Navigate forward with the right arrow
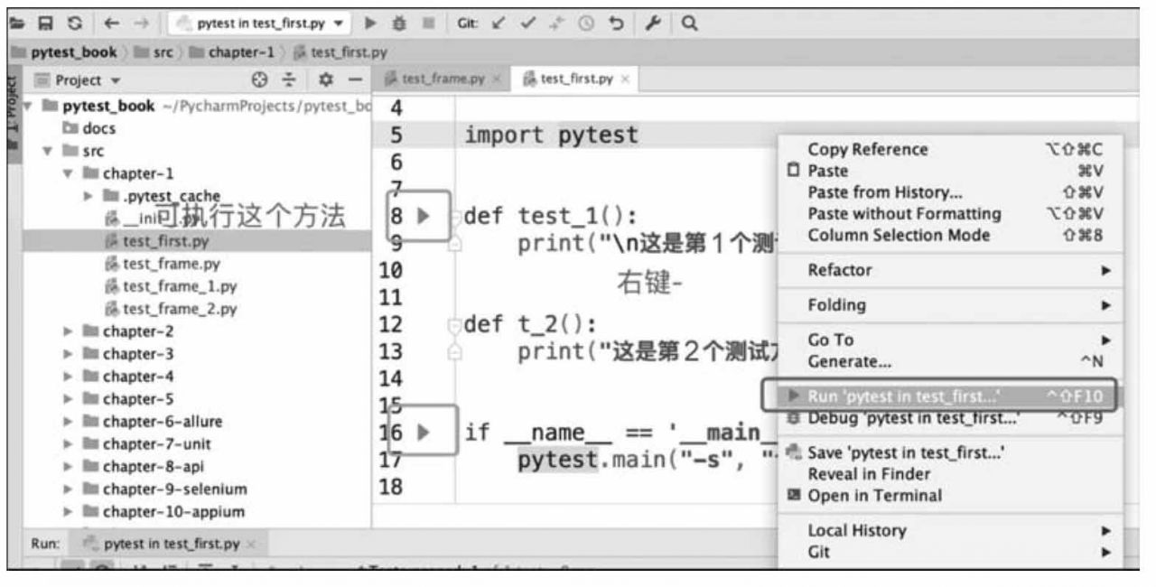 [x=142, y=25]
